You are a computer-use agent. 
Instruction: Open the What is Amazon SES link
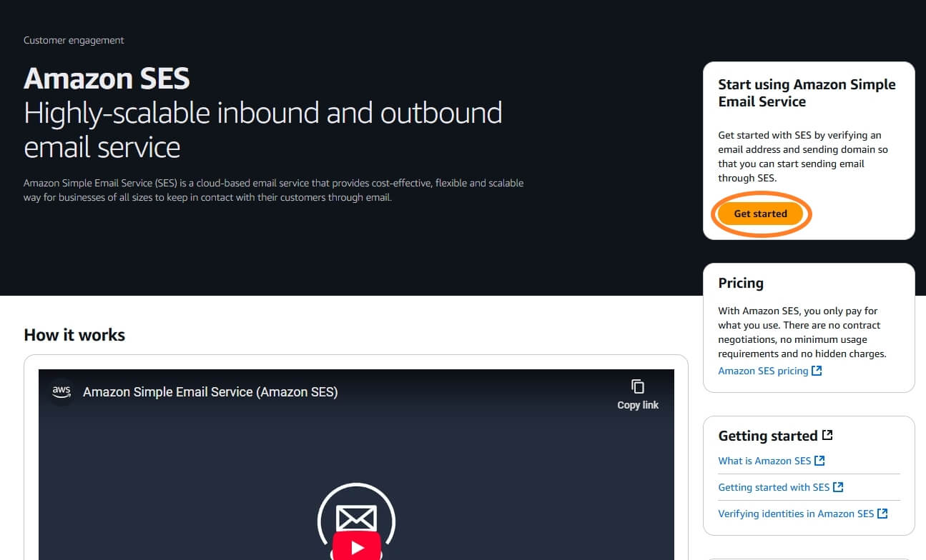click(x=764, y=461)
